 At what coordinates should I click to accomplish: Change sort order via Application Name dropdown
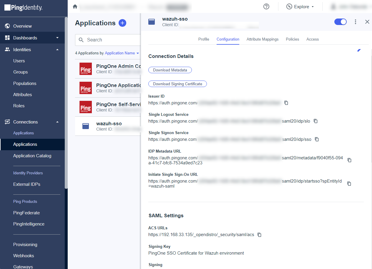(122, 53)
